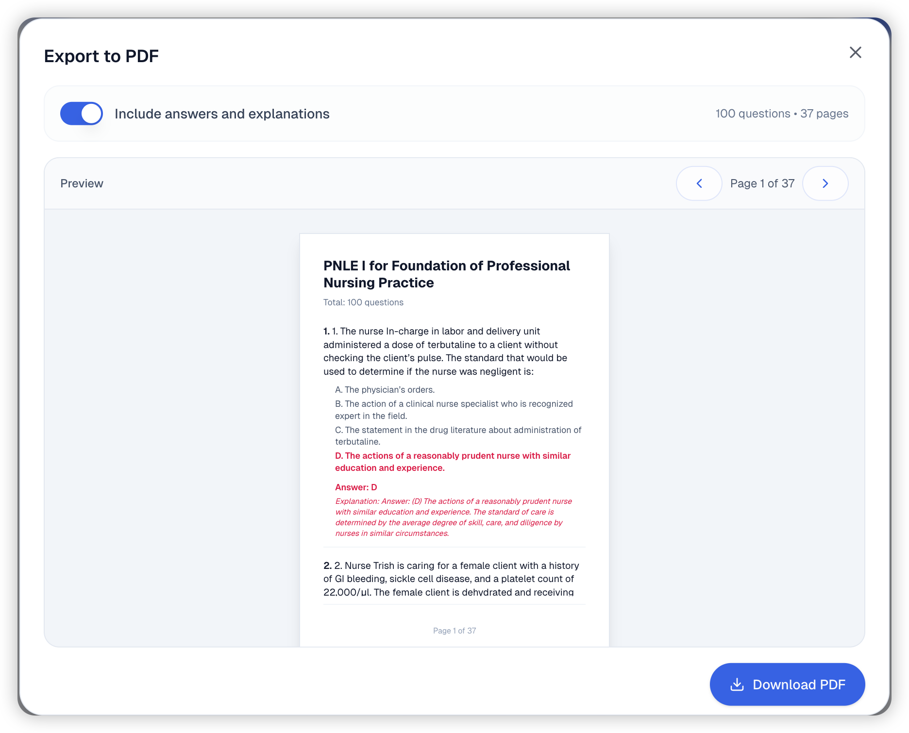Screen dimensions: 909x733
Task: Go to the next preview page
Action: point(825,183)
